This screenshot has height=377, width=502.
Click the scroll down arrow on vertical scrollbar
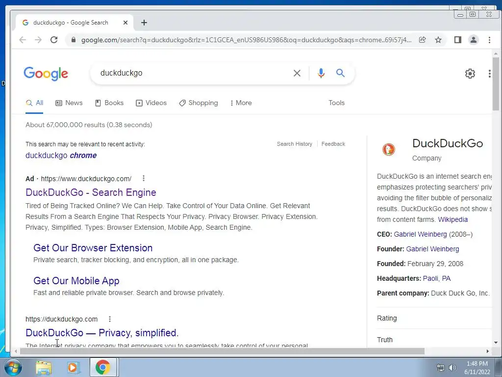click(496, 342)
